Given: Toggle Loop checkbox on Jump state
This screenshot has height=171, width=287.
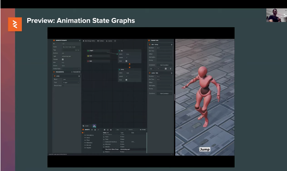Looking at the screenshot, I should 126,80.
